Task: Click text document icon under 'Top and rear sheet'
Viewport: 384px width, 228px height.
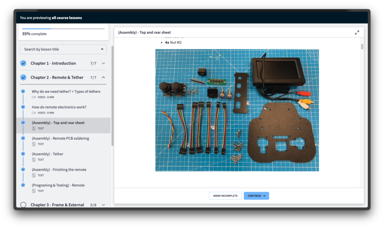Action: click(x=34, y=129)
